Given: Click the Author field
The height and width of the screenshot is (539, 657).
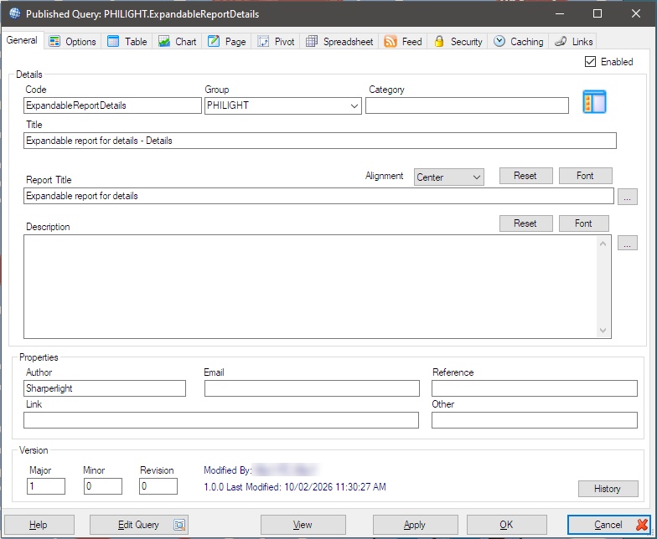Looking at the screenshot, I should [104, 388].
